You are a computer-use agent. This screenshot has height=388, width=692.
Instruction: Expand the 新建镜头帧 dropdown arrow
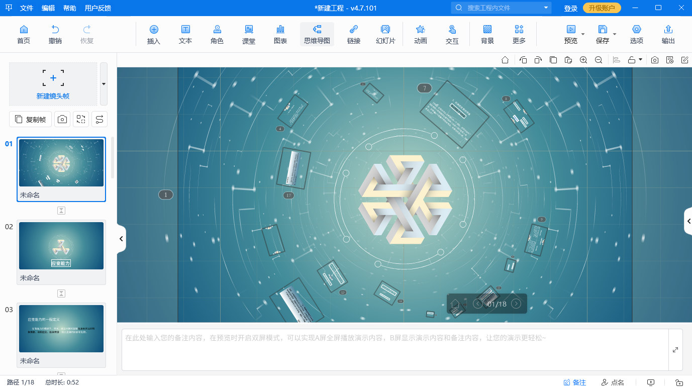tap(104, 84)
